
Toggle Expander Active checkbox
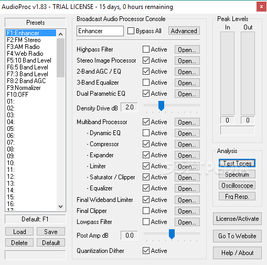point(146,155)
